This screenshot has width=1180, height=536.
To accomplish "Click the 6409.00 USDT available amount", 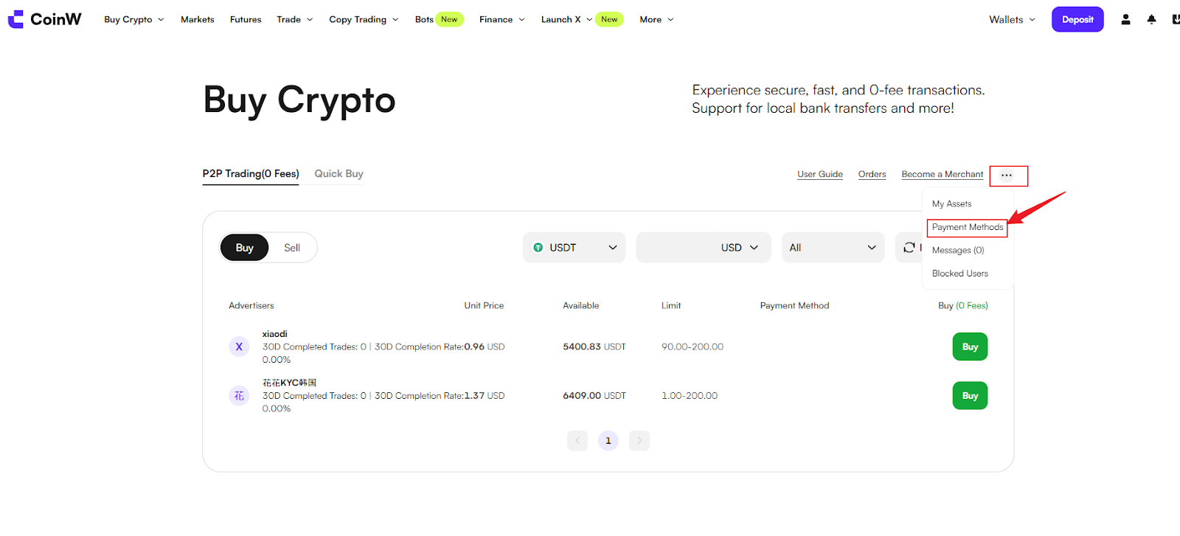I will coord(594,396).
